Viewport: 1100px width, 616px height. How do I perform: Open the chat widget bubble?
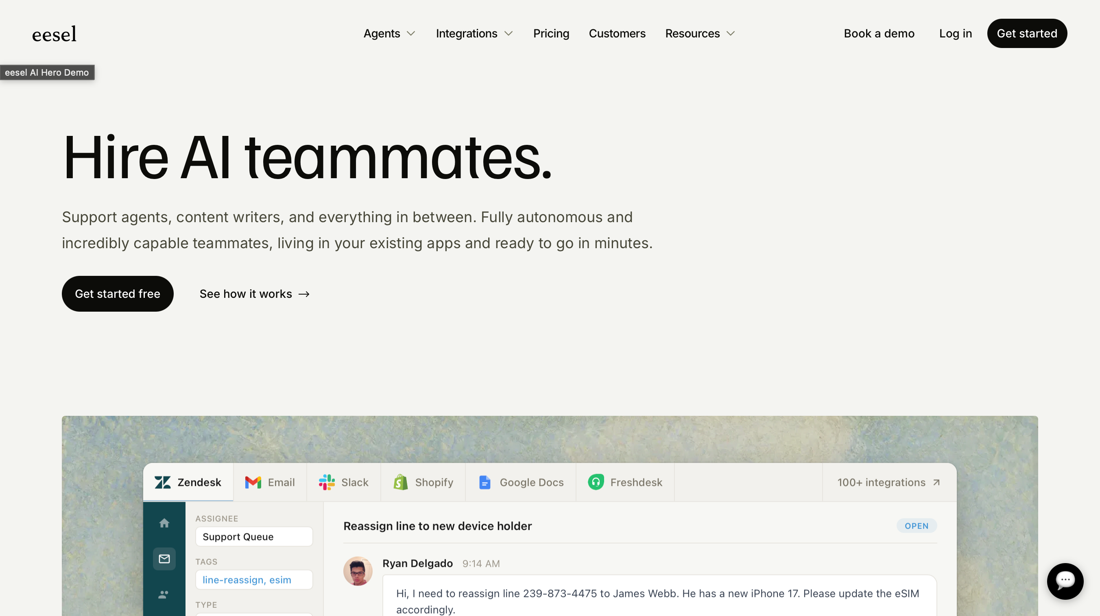click(1065, 581)
